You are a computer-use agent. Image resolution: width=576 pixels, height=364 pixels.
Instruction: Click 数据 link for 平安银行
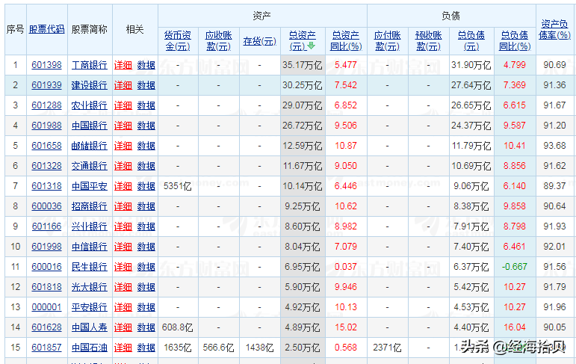[x=146, y=307]
